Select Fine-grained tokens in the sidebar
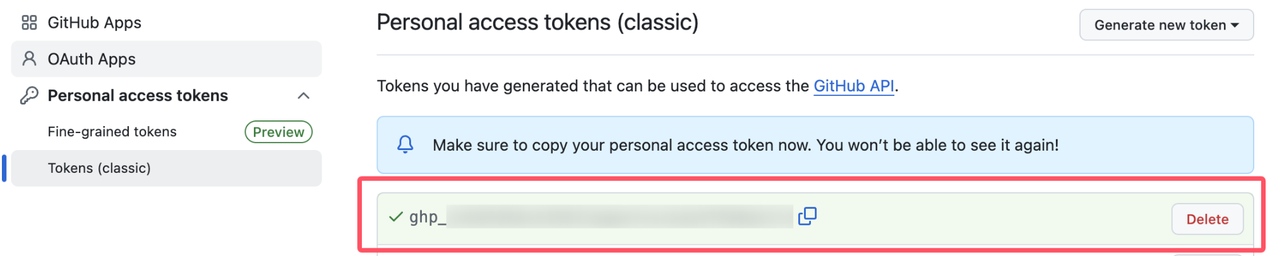The width and height of the screenshot is (1277, 256). tap(112, 132)
